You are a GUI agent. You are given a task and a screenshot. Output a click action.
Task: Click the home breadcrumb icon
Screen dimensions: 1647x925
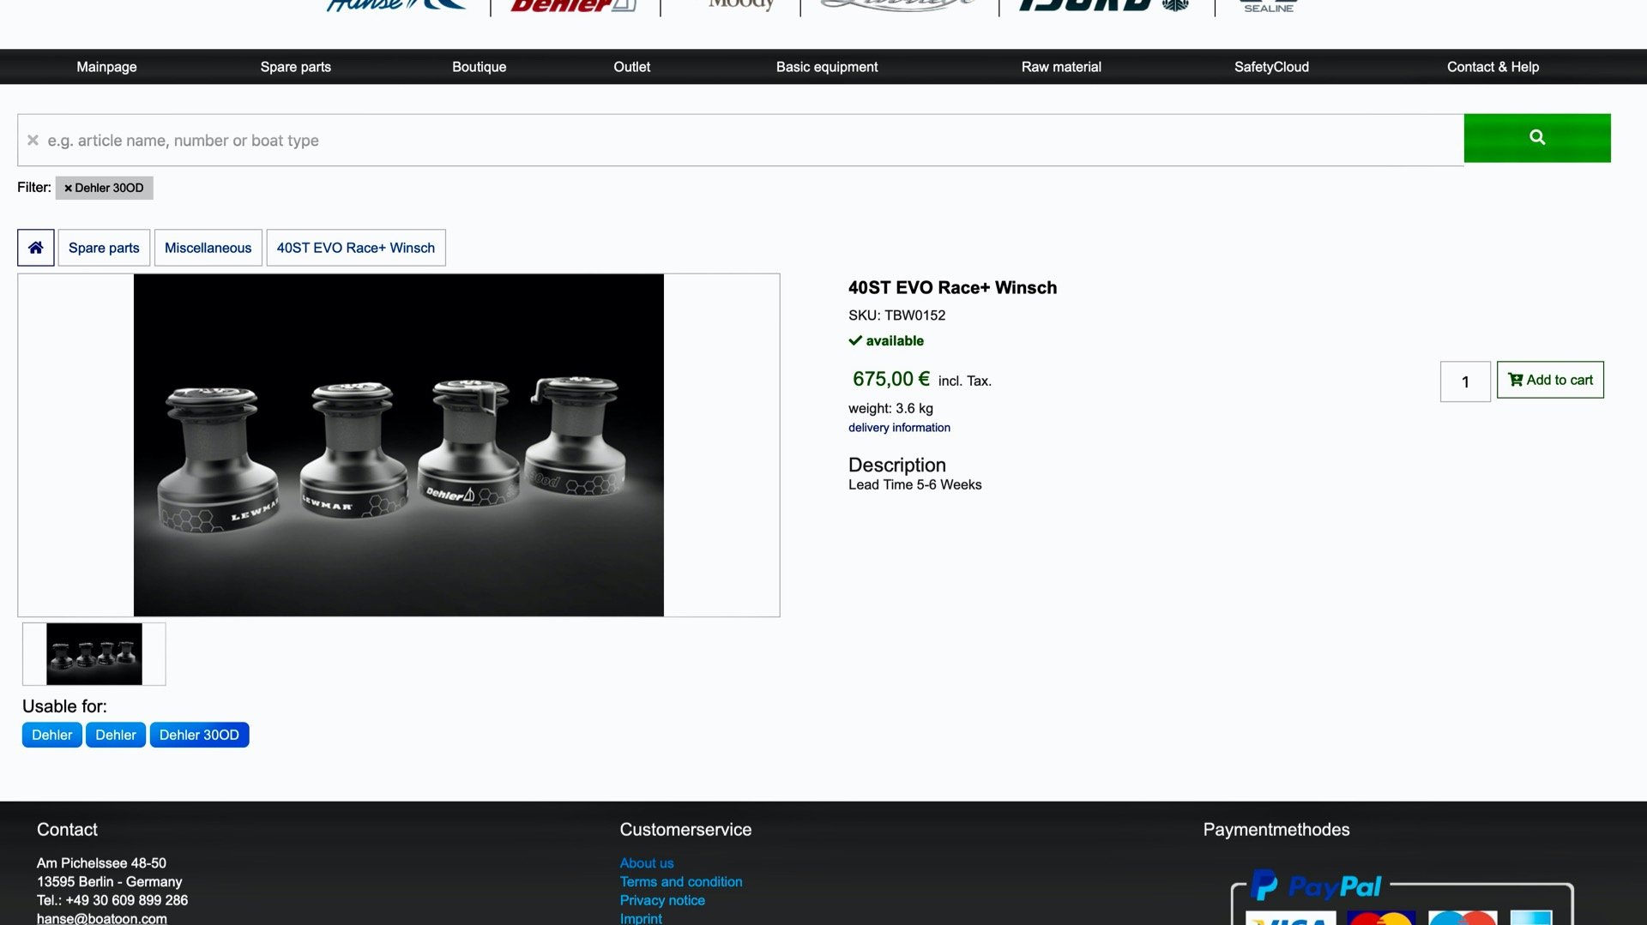click(x=36, y=248)
